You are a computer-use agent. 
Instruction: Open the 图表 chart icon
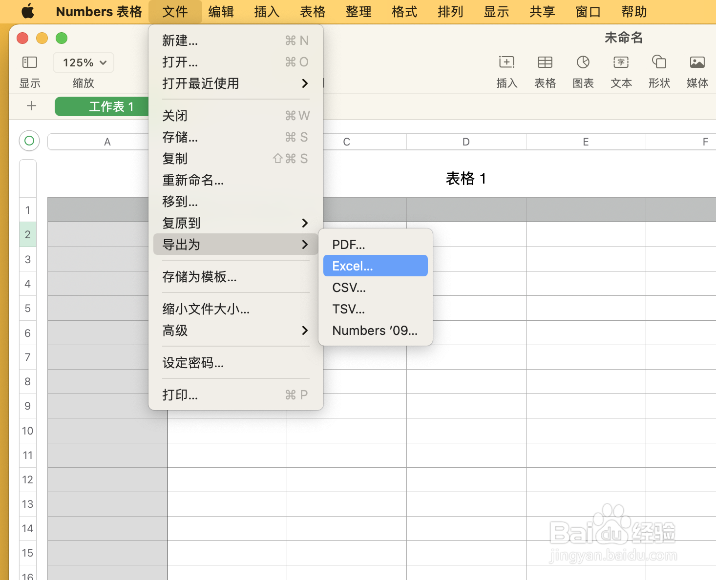click(583, 71)
